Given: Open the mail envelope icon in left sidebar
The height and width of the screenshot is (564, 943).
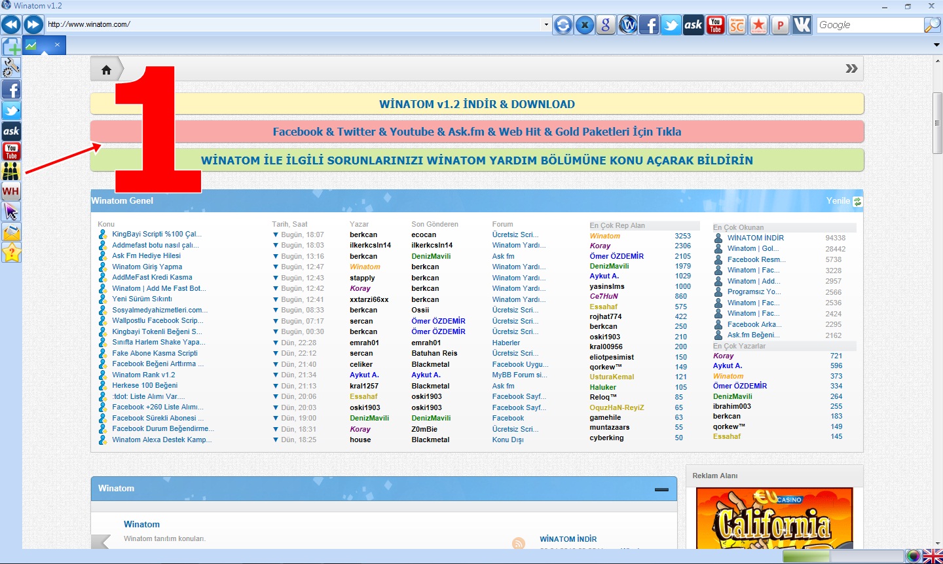Looking at the screenshot, I should tap(11, 232).
